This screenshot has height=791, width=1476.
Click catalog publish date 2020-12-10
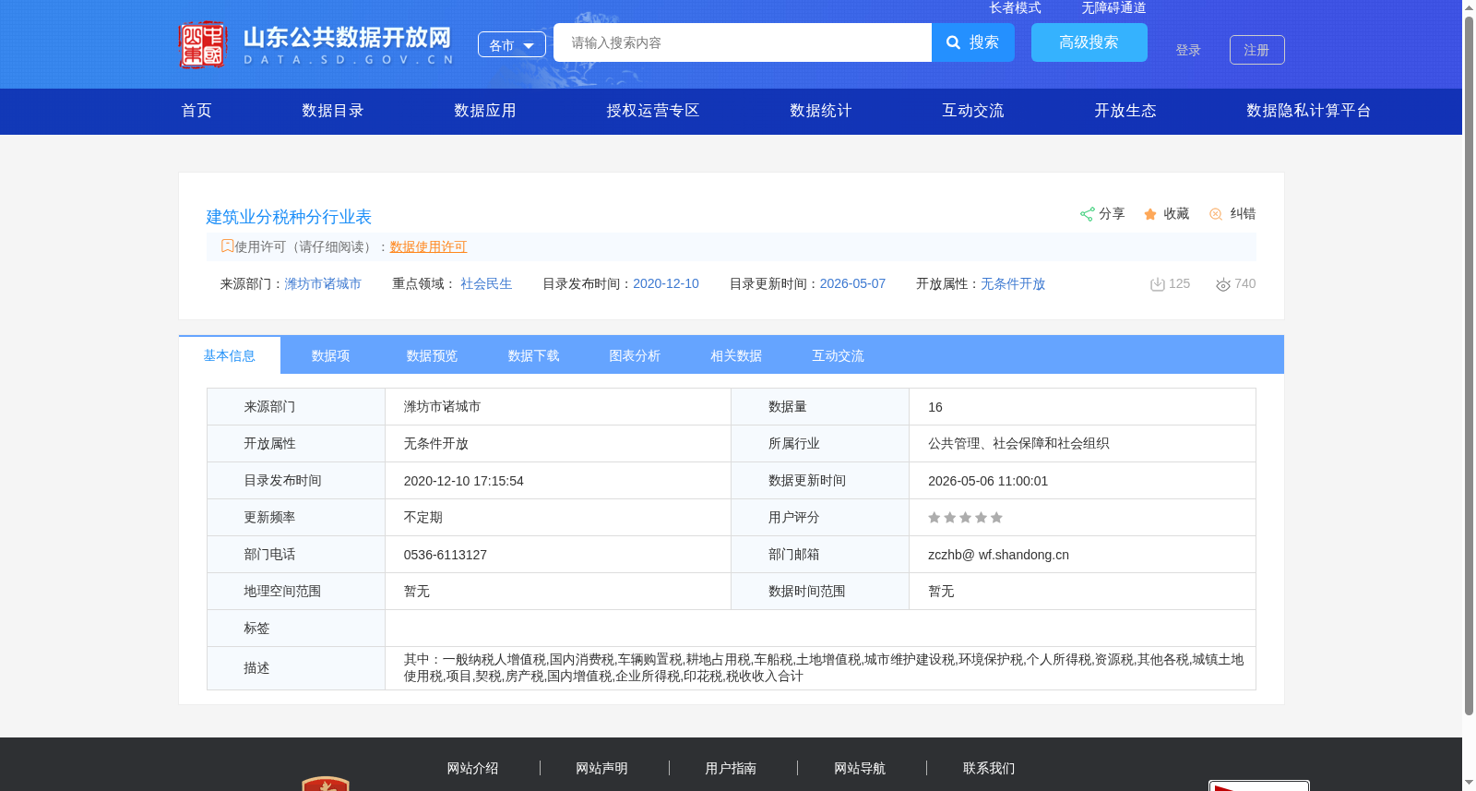(666, 284)
